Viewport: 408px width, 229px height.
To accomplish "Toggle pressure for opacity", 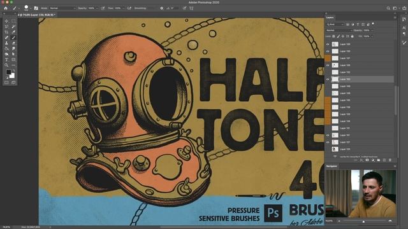I will 103,8.
